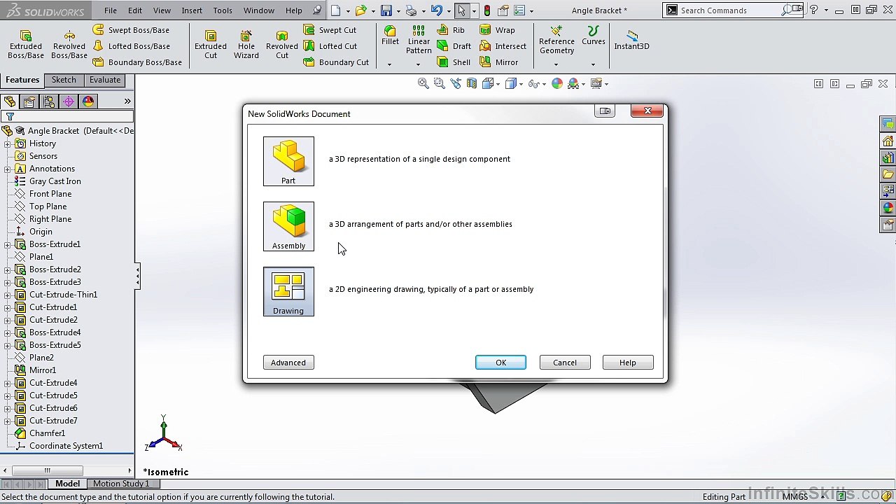This screenshot has width=896, height=504.
Task: Expand the Linear Pattern dropdown arrow
Action: point(419,64)
